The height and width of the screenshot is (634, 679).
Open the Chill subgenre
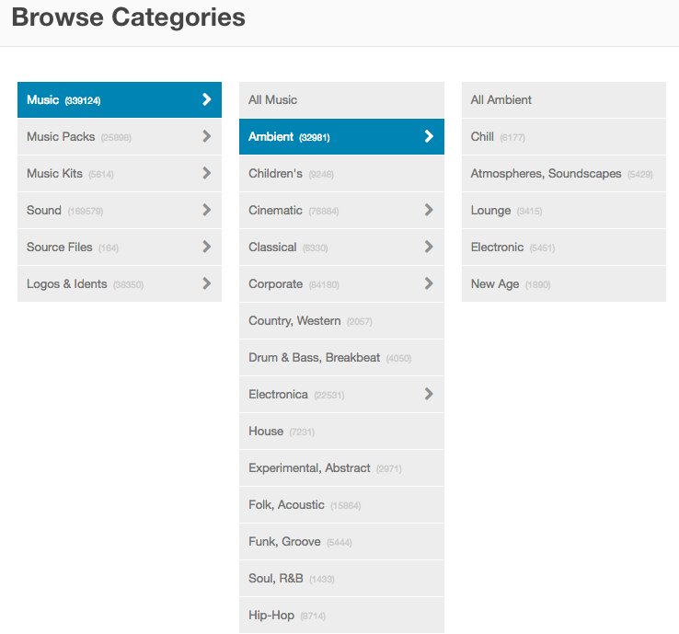click(564, 136)
